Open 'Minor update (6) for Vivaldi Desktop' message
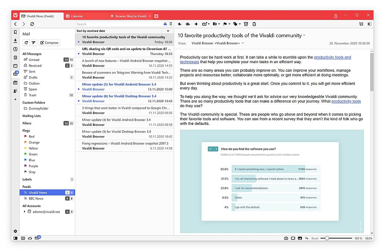Viewport: 385px width, 251px height. coord(124,98)
